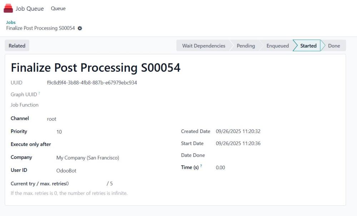Open the Company field My Company (San Francisco)

coord(87,158)
